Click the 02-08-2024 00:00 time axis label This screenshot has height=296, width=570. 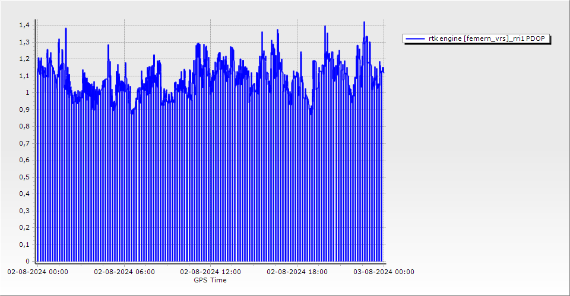click(37, 272)
